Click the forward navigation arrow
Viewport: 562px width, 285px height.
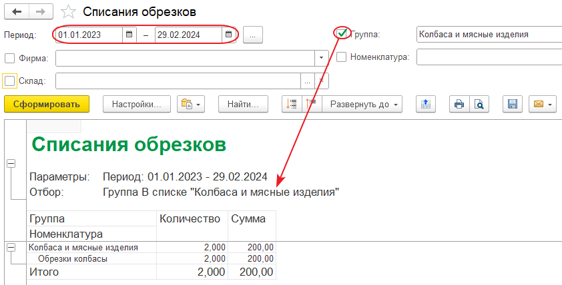point(40,12)
